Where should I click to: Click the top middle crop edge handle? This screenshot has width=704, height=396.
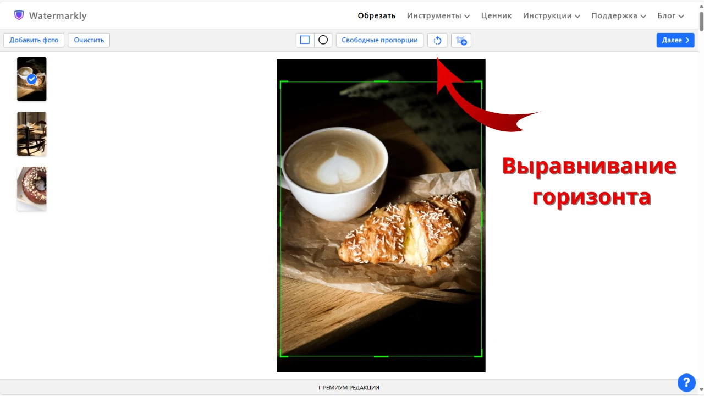[x=381, y=81]
